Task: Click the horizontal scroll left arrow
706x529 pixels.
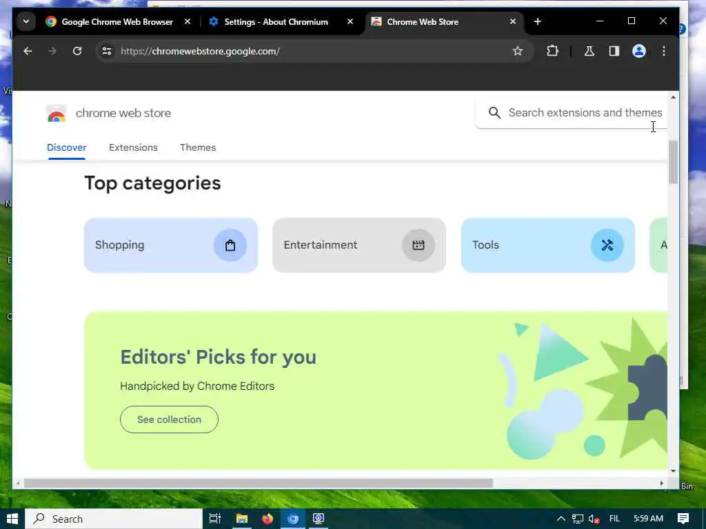Action: [18, 483]
